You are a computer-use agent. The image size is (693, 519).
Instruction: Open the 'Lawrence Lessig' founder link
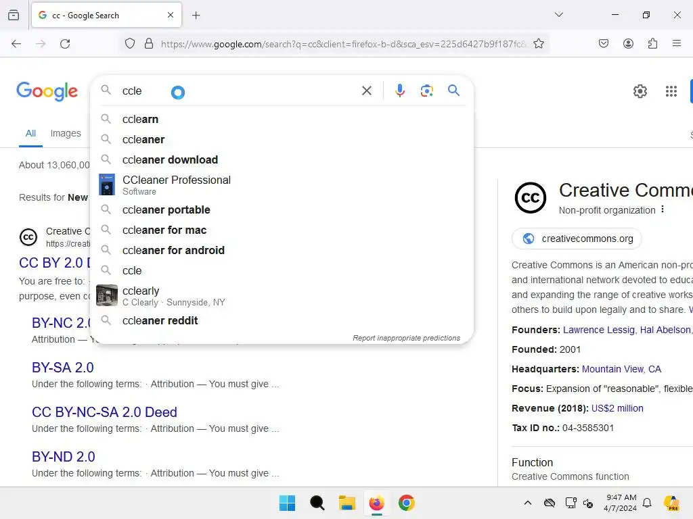point(599,330)
